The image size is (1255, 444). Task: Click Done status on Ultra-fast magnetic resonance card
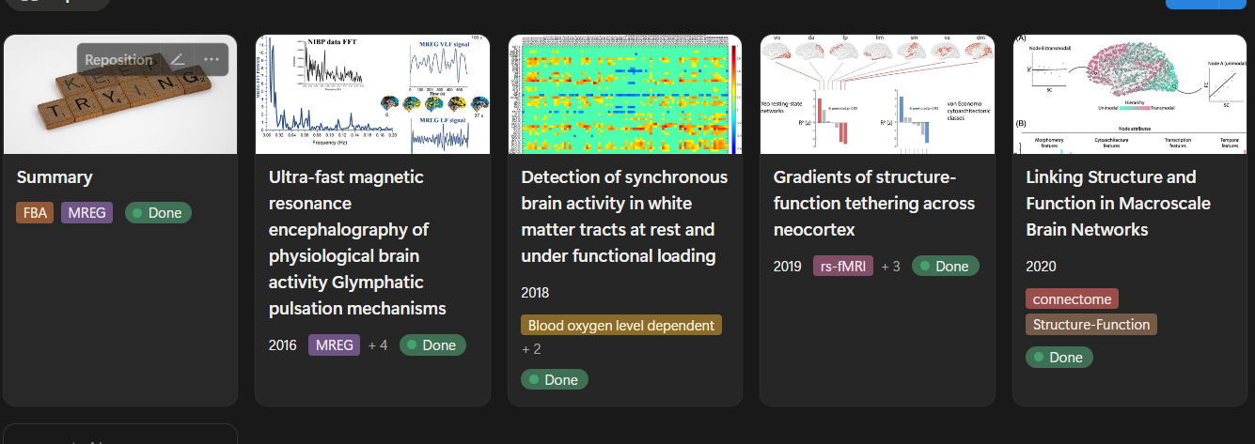(432, 345)
